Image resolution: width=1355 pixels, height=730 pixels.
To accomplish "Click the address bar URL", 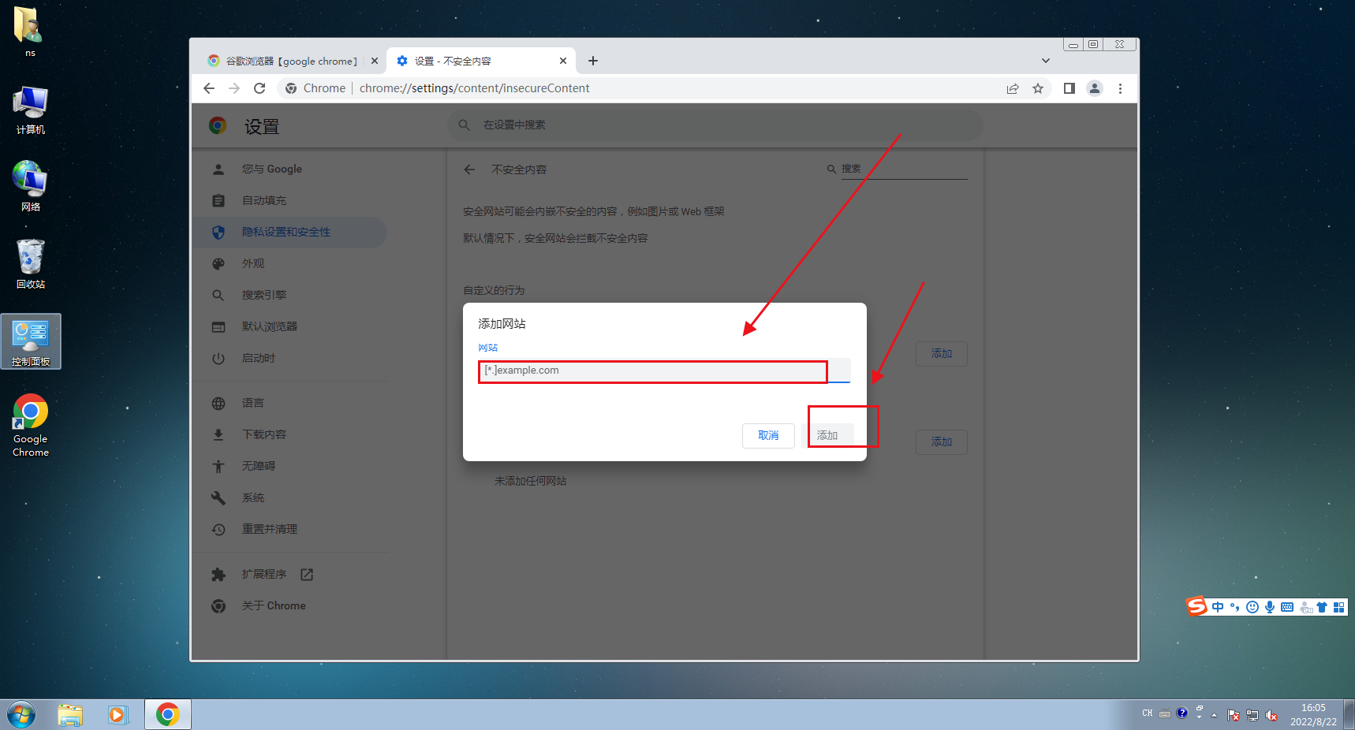I will tap(475, 88).
